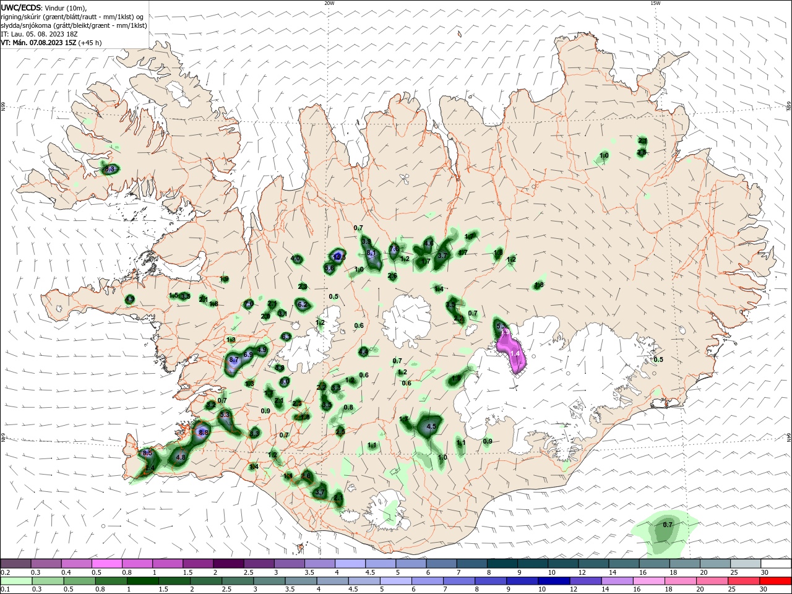Click the '15W' longitude label
Image resolution: width=792 pixels, height=594 pixels.
click(x=655, y=3)
